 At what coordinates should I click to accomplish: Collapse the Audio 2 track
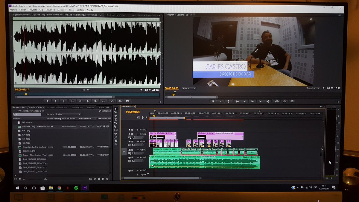point(138,157)
